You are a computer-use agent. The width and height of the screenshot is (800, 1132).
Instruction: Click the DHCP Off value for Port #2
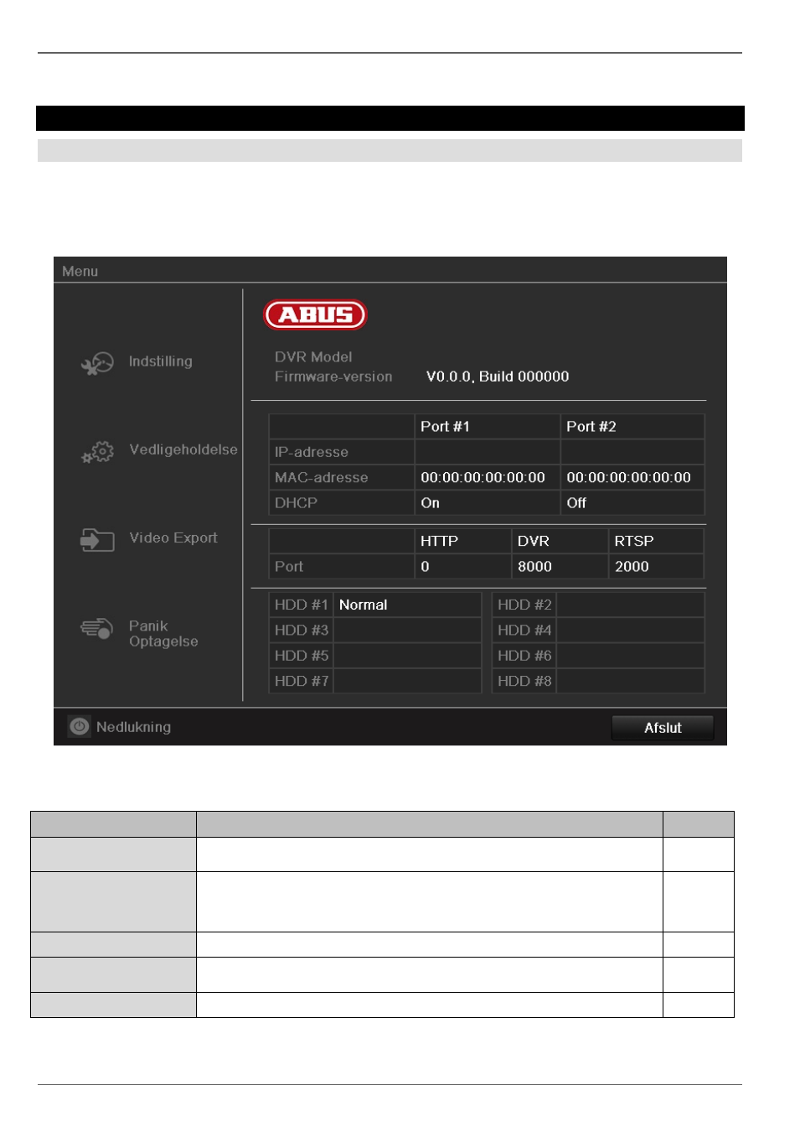point(632,502)
